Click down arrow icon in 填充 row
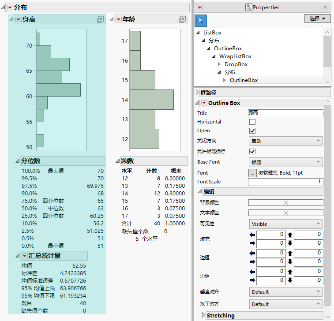Viewport: 334px width, 321px height. (x=290, y=243)
